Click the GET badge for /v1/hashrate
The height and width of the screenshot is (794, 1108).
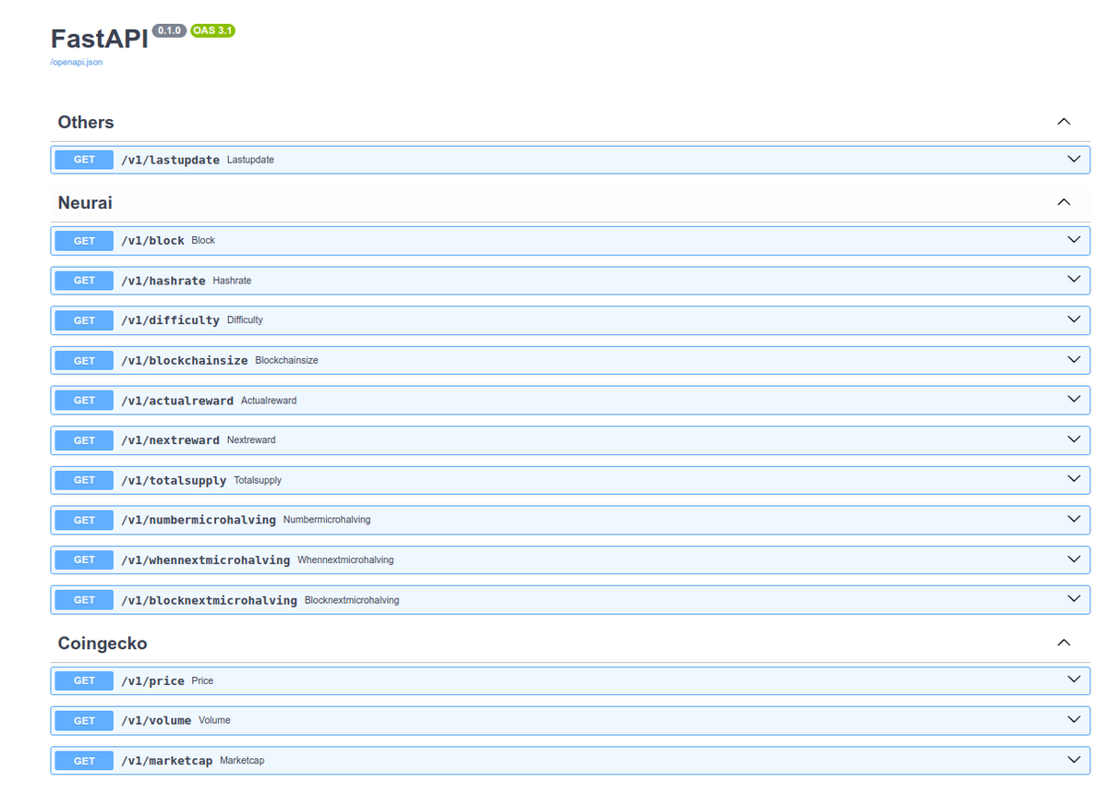click(84, 280)
